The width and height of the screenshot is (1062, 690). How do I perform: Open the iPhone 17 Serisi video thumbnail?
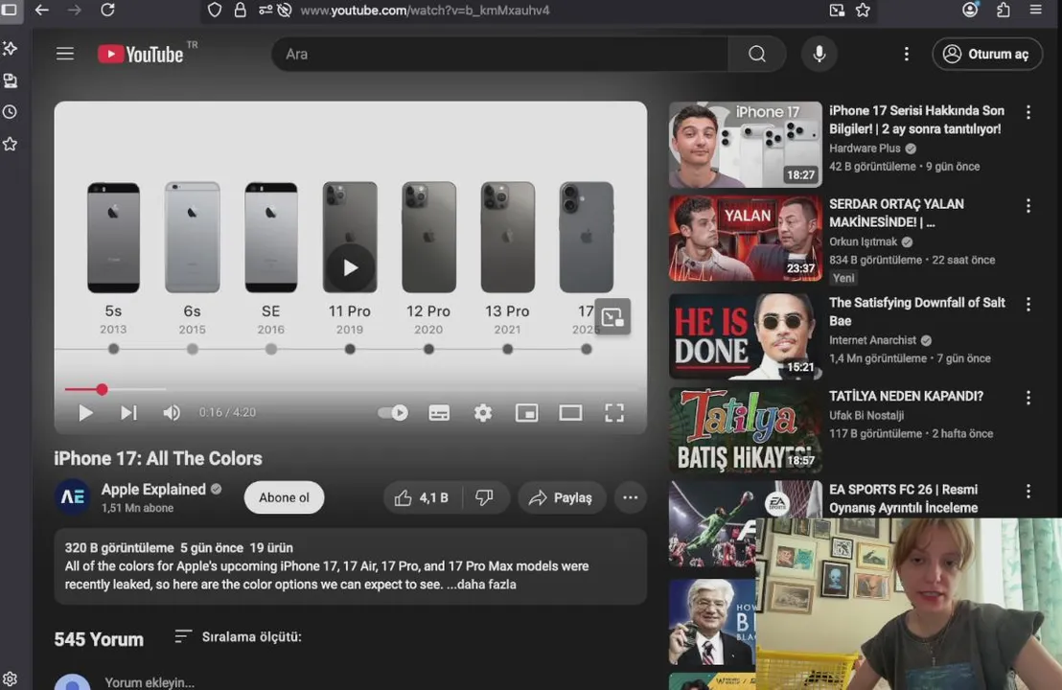coord(745,145)
